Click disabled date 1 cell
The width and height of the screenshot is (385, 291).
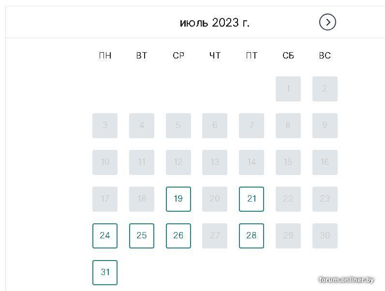pyautogui.click(x=288, y=89)
